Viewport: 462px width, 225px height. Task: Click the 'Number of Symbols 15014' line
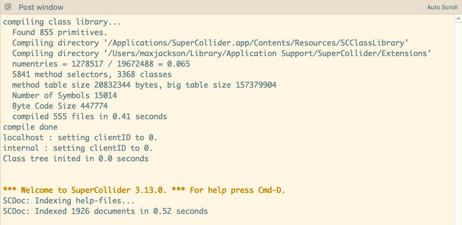(x=65, y=96)
